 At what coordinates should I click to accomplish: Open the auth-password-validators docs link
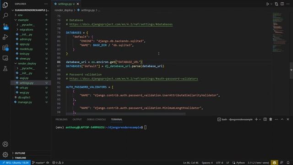pyautogui.click(x=133, y=79)
